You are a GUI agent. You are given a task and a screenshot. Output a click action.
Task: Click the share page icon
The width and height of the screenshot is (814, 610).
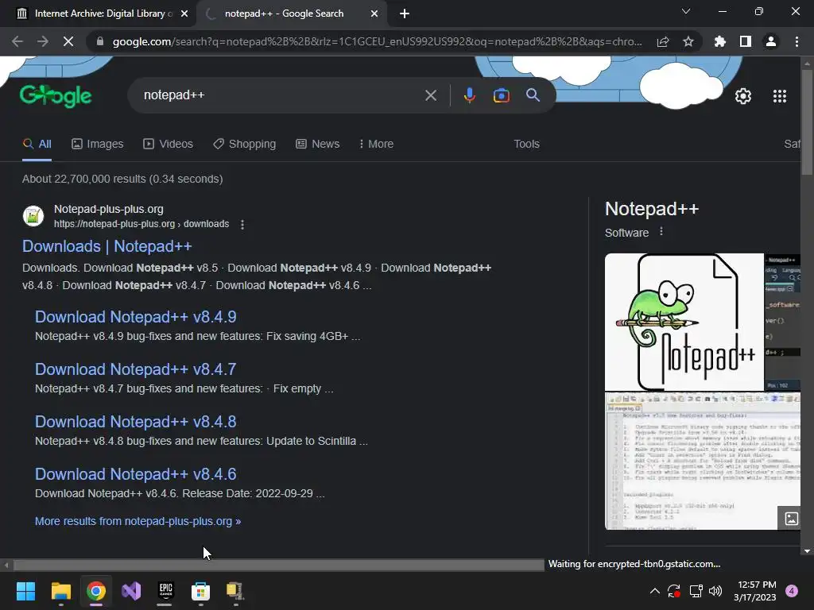663,41
